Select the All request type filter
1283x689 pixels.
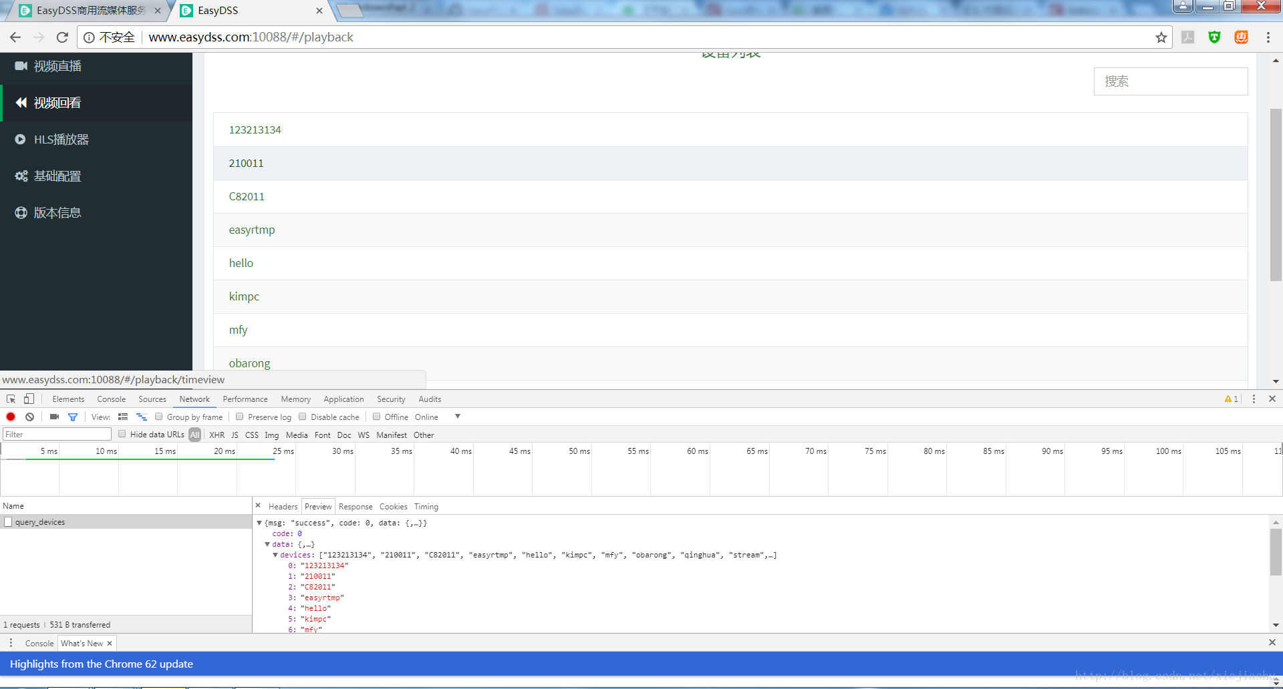pyautogui.click(x=194, y=435)
